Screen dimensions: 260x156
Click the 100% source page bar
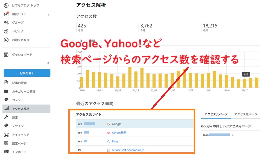pos(219,135)
